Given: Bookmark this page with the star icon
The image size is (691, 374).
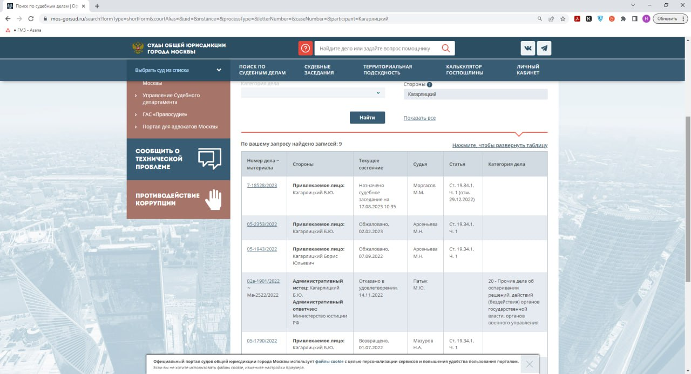Looking at the screenshot, I should [563, 18].
